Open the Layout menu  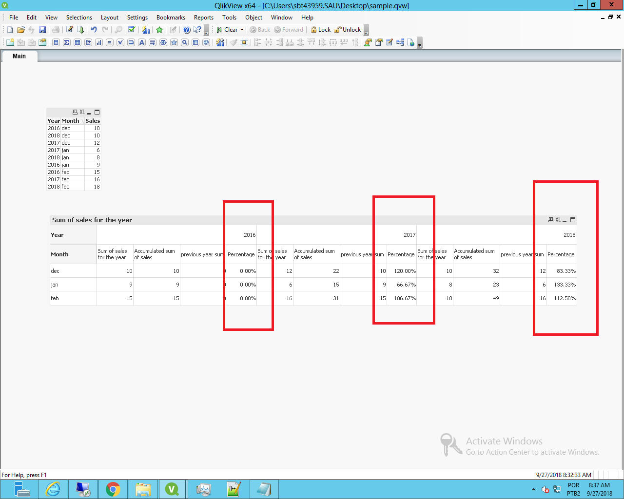pos(110,17)
